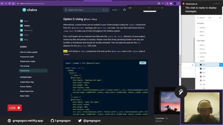Viewport: 223px width, 125px height.
Task: Click the webcam video feed
Action: [x=202, y=107]
